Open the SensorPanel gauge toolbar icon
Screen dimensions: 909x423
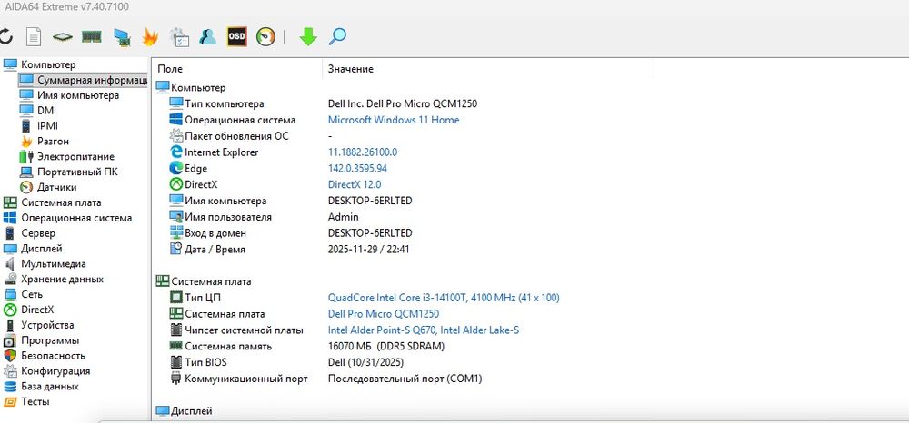[265, 37]
